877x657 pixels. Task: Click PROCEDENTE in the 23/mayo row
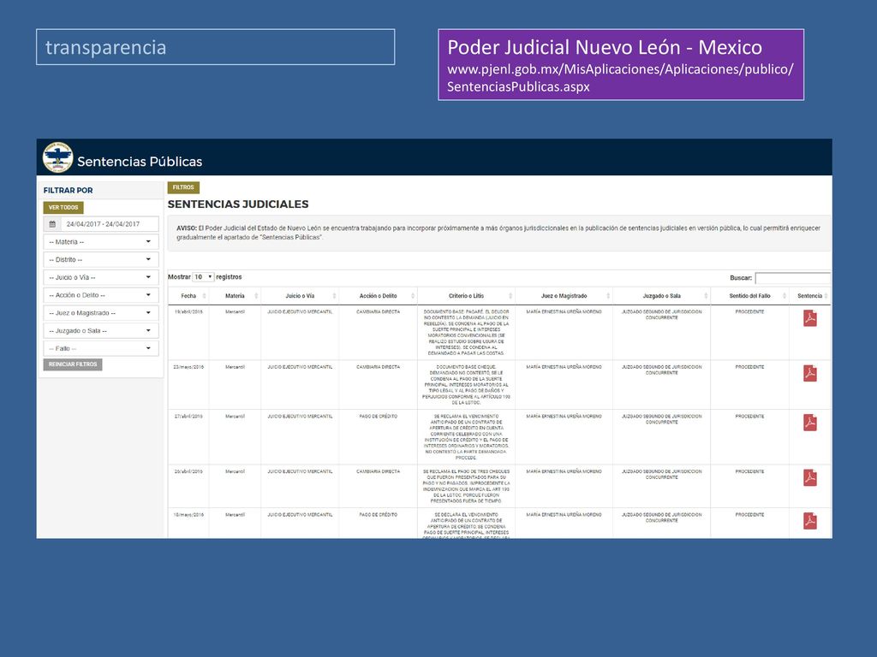point(749,367)
